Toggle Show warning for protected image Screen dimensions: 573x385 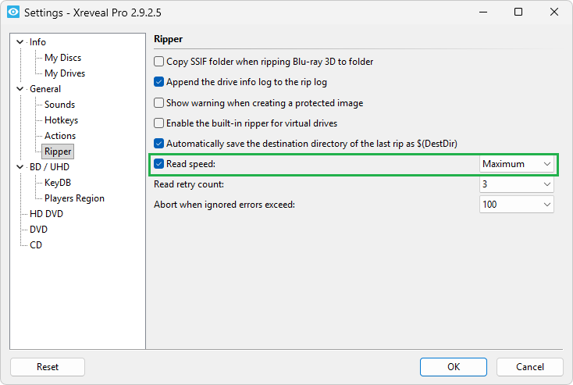click(159, 103)
